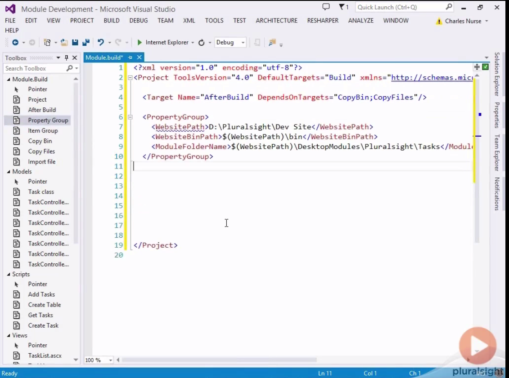
Task: Open the Properties side tab
Action: 497,115
